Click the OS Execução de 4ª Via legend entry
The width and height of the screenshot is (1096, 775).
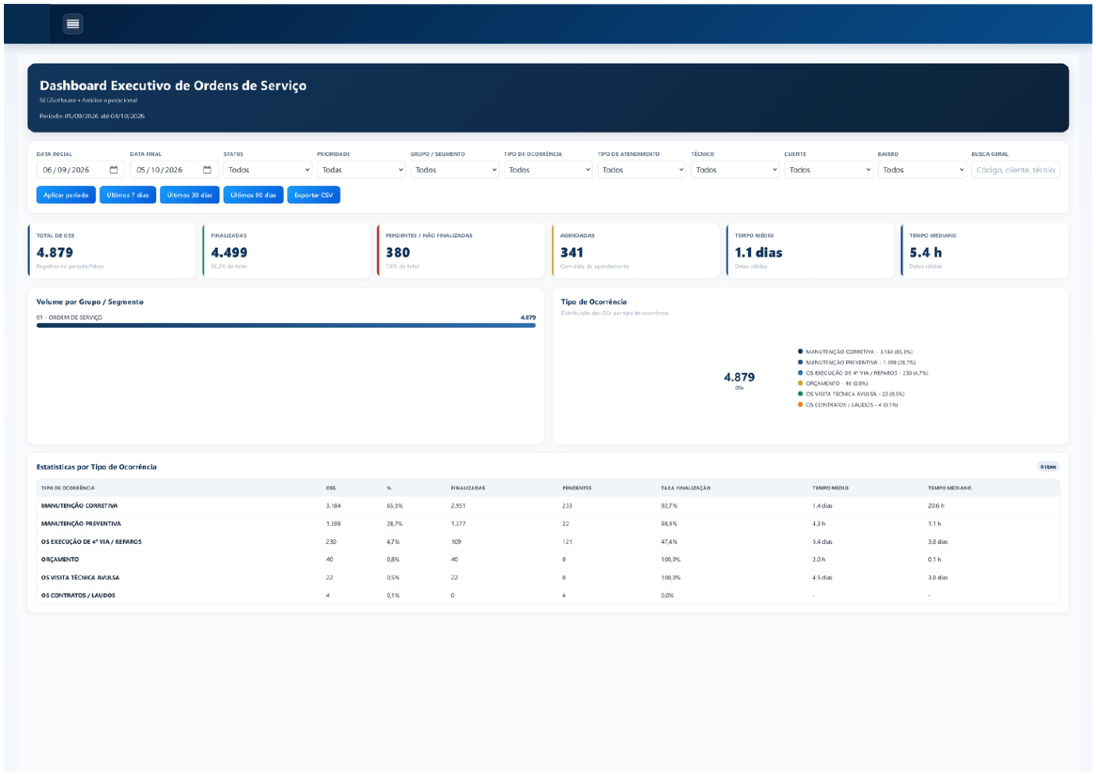[x=863, y=373]
